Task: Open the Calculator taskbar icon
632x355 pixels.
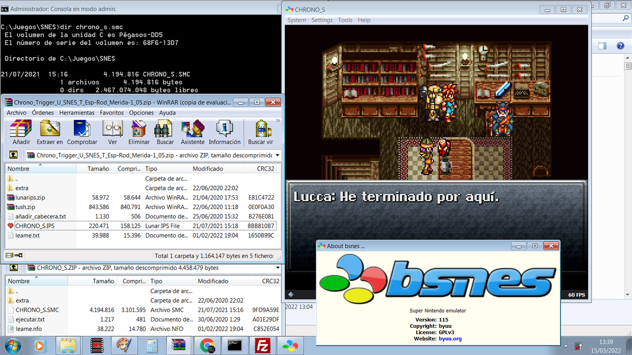Action: point(152,346)
